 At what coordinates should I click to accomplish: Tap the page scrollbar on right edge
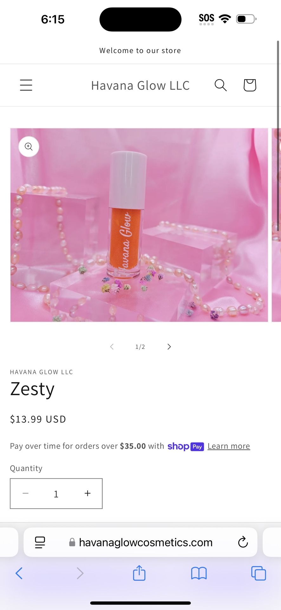pyautogui.click(x=278, y=136)
